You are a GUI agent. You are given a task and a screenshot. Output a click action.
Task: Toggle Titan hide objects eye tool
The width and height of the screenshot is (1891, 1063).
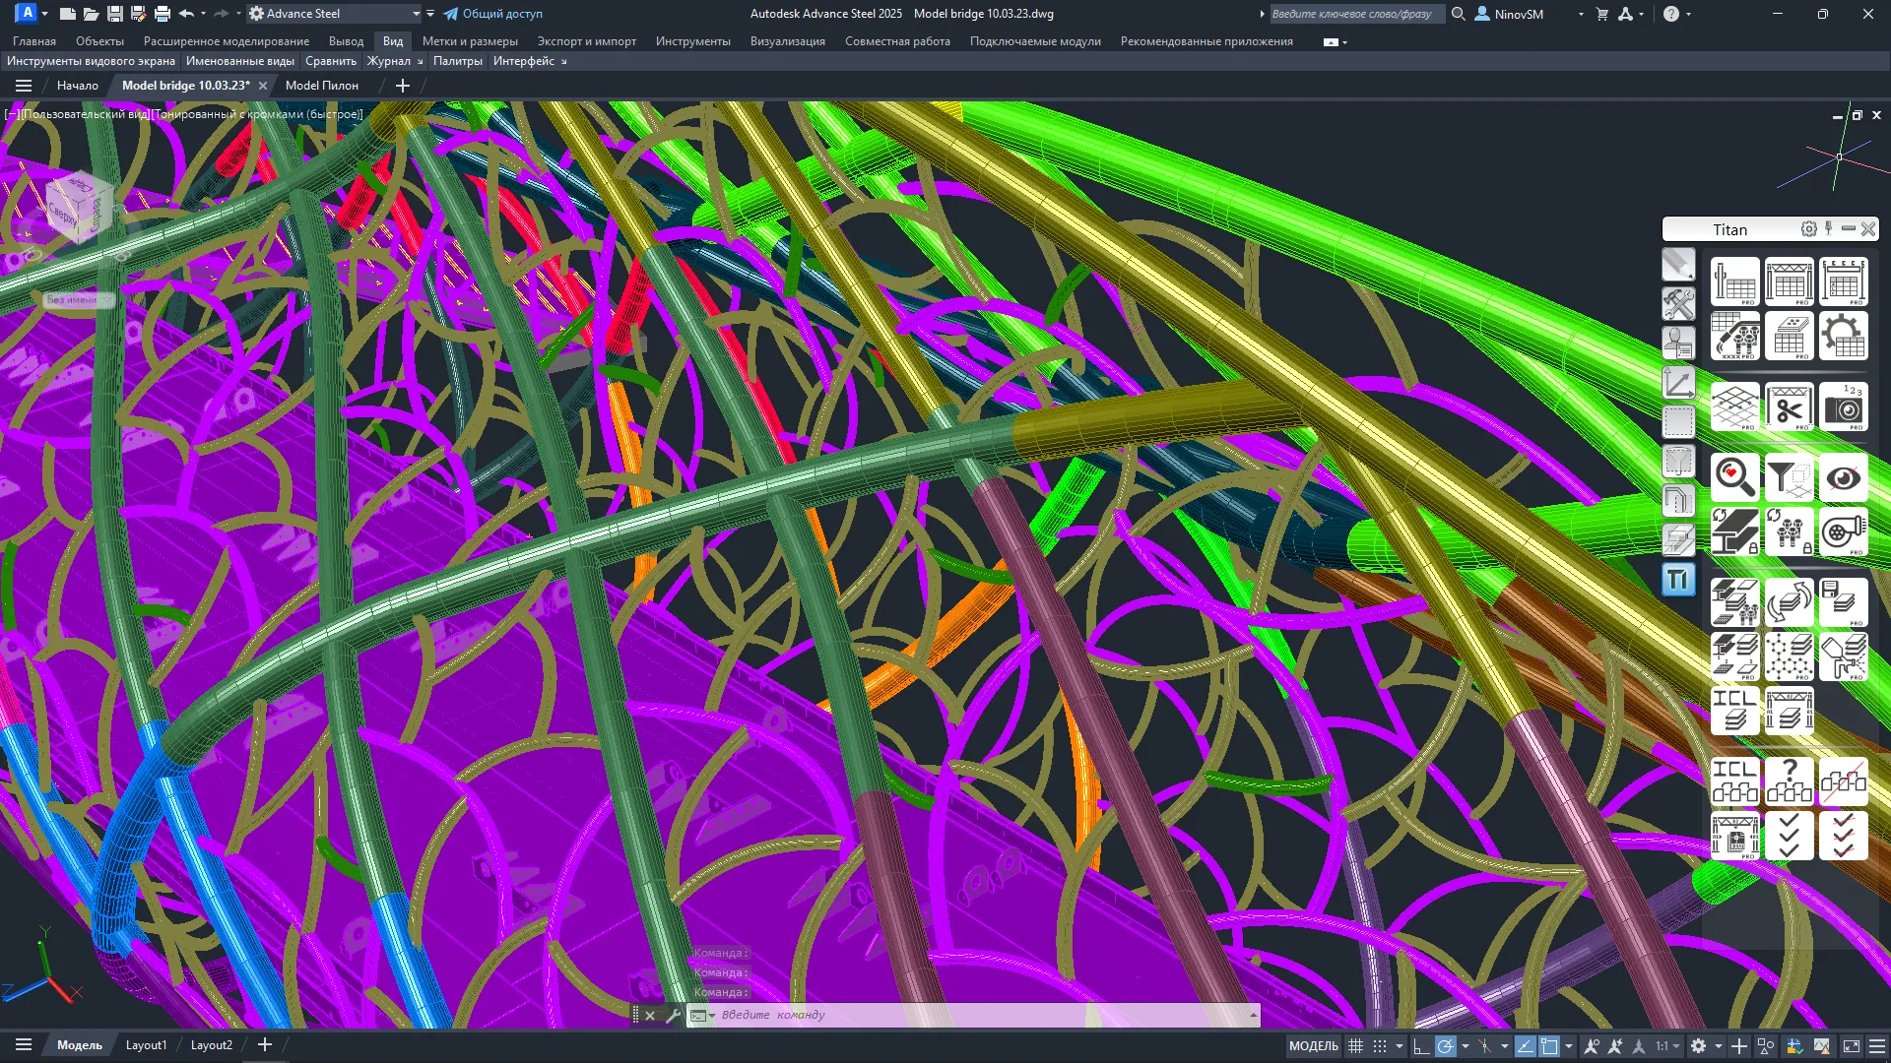(x=1843, y=478)
